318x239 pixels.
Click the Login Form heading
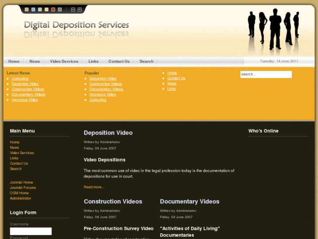click(x=23, y=213)
